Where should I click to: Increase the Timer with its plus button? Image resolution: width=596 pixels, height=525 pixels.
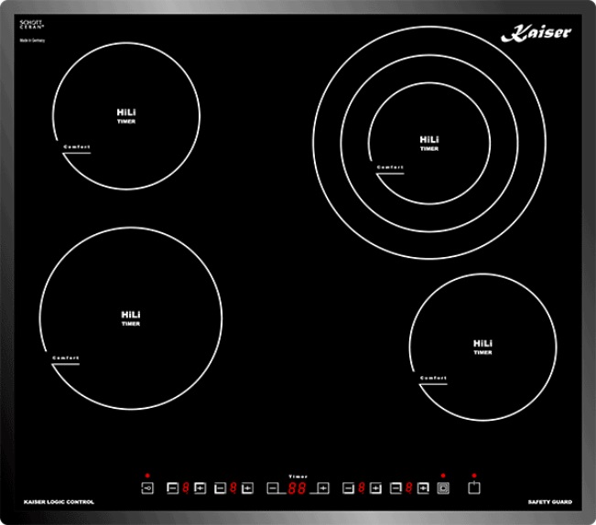pos(322,488)
